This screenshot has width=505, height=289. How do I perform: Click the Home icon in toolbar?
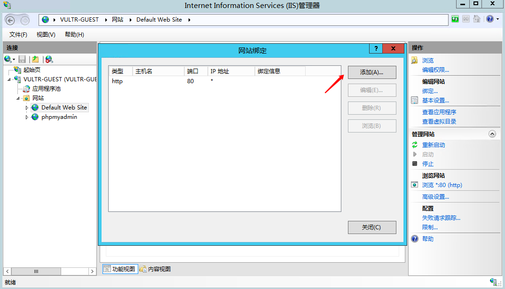coord(477,19)
